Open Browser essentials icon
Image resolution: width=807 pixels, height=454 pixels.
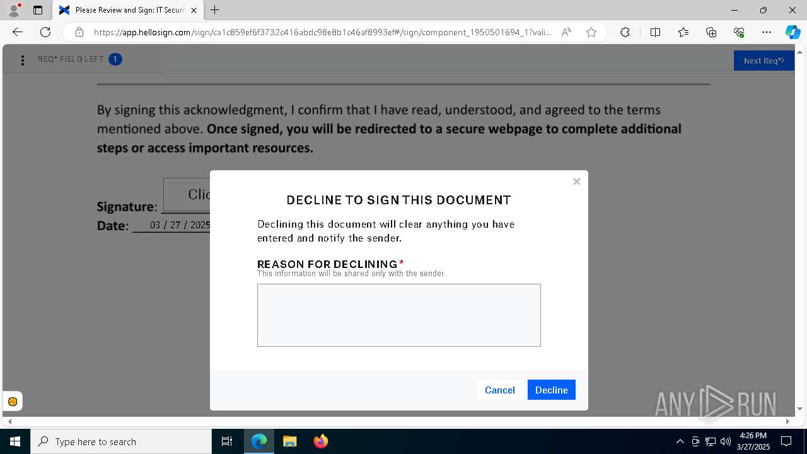coord(739,32)
